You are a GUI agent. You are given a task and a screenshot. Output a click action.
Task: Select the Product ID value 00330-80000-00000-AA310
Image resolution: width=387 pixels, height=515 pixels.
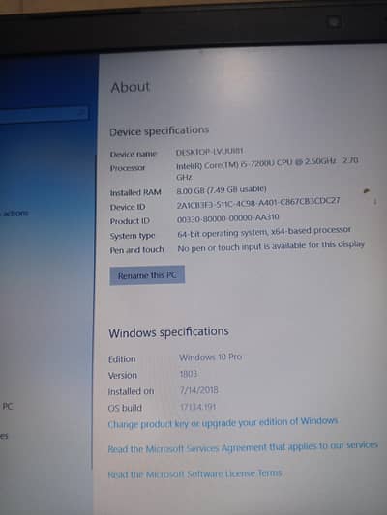click(x=228, y=218)
